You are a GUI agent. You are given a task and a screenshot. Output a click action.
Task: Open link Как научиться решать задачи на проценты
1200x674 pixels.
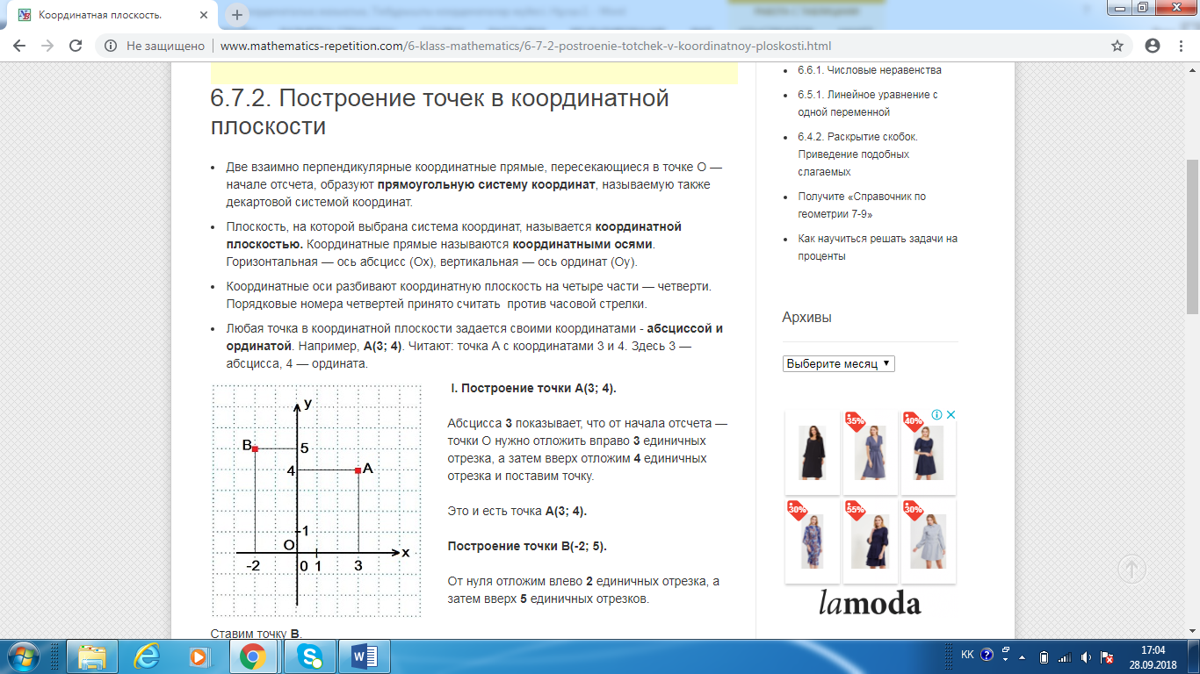877,247
